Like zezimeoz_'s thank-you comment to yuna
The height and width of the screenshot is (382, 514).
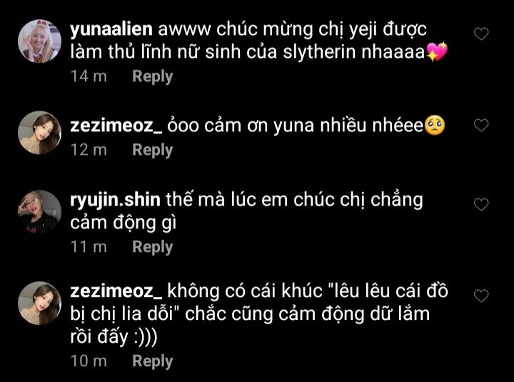tap(481, 125)
